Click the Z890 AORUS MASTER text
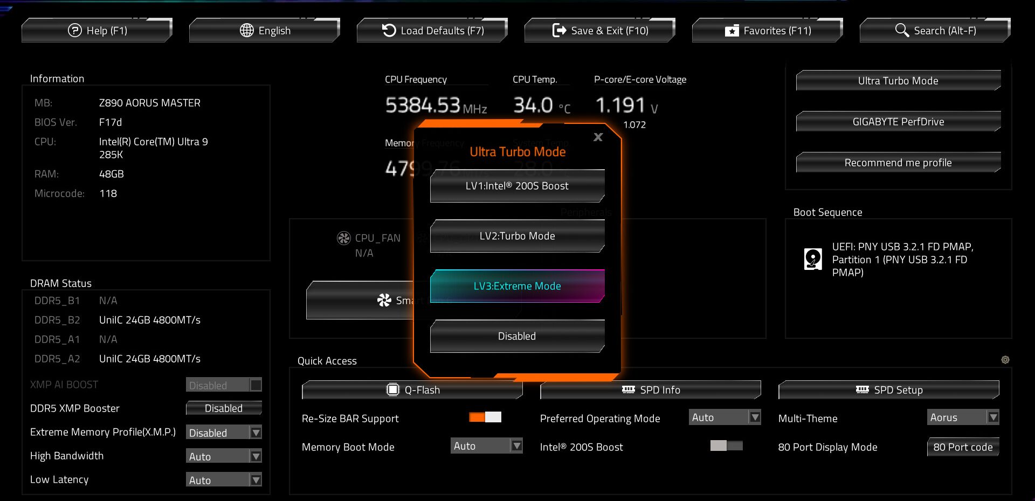 tap(150, 103)
